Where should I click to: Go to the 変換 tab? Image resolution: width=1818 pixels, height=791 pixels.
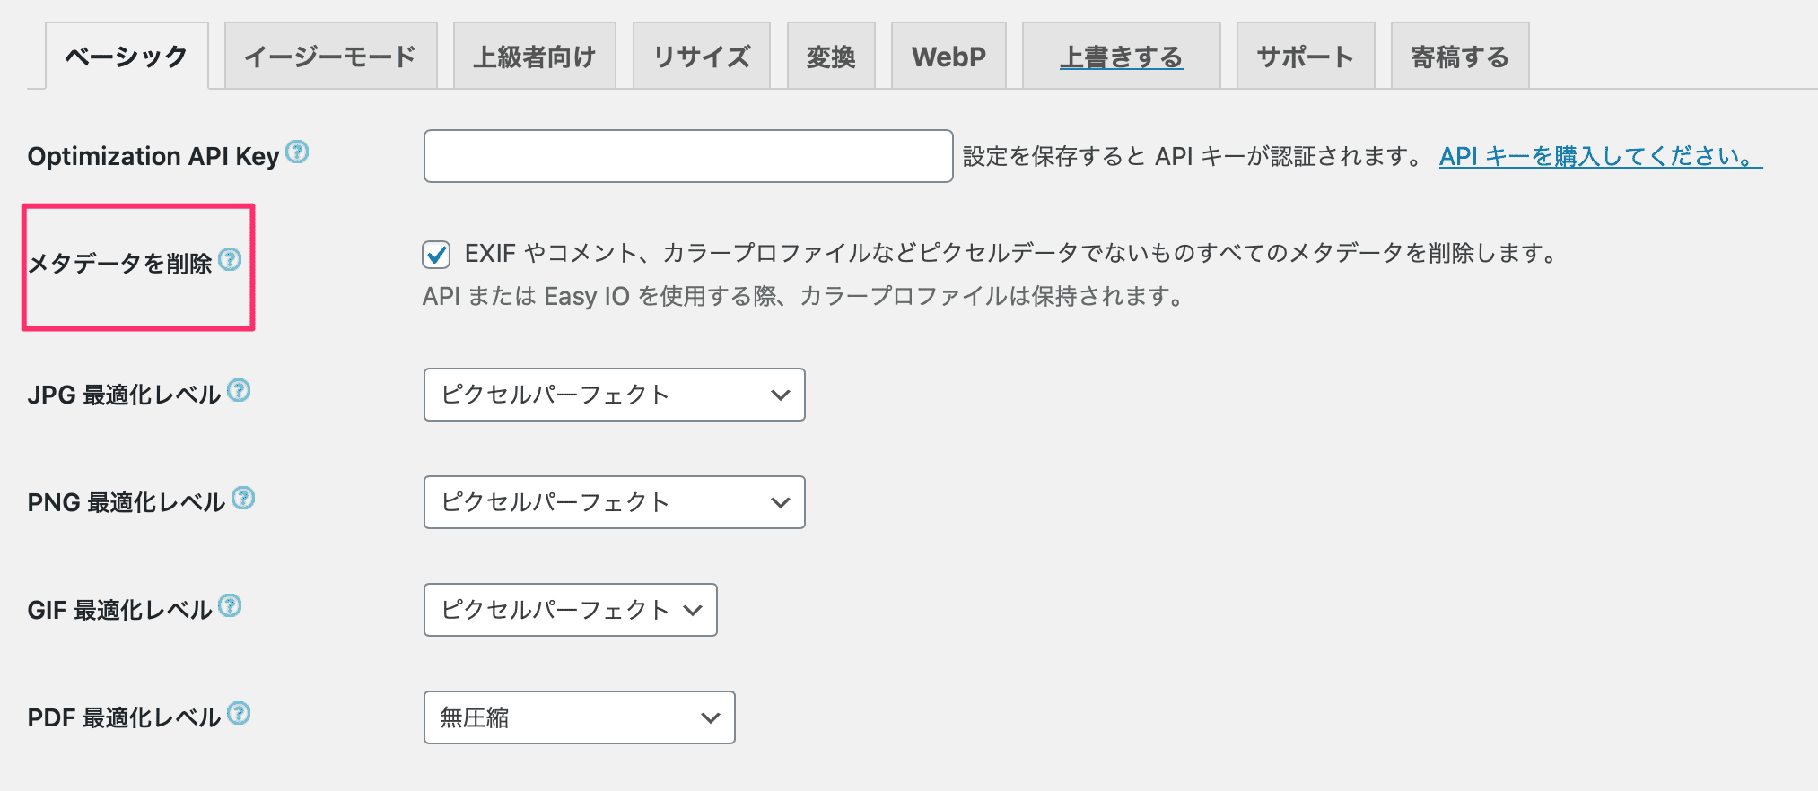pos(831,56)
